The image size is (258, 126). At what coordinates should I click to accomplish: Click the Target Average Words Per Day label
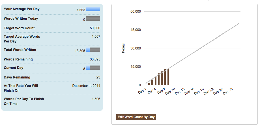pos(22,39)
